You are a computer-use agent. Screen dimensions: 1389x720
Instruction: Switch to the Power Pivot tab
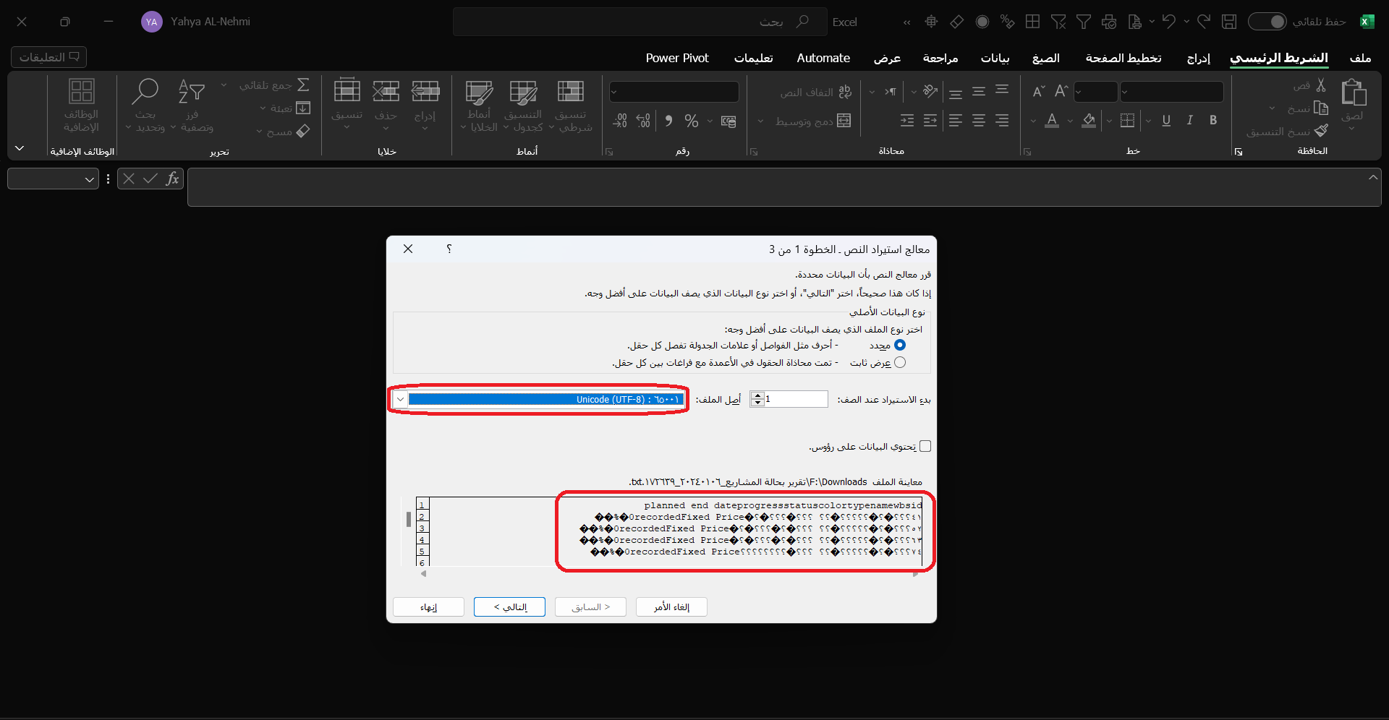pyautogui.click(x=677, y=58)
